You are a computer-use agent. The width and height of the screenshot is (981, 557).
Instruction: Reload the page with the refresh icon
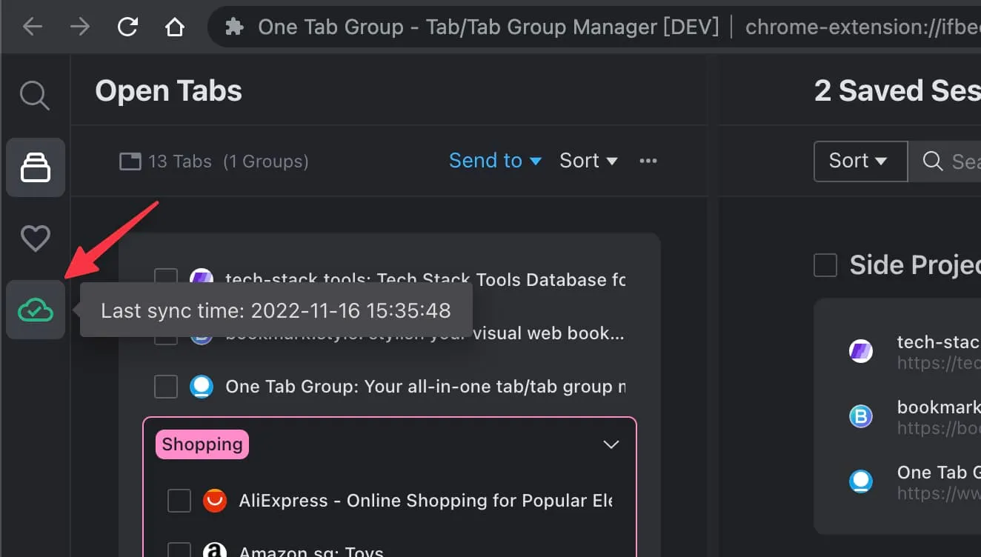point(127,26)
